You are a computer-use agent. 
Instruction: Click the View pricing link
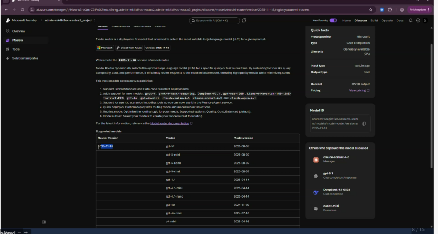(359, 90)
